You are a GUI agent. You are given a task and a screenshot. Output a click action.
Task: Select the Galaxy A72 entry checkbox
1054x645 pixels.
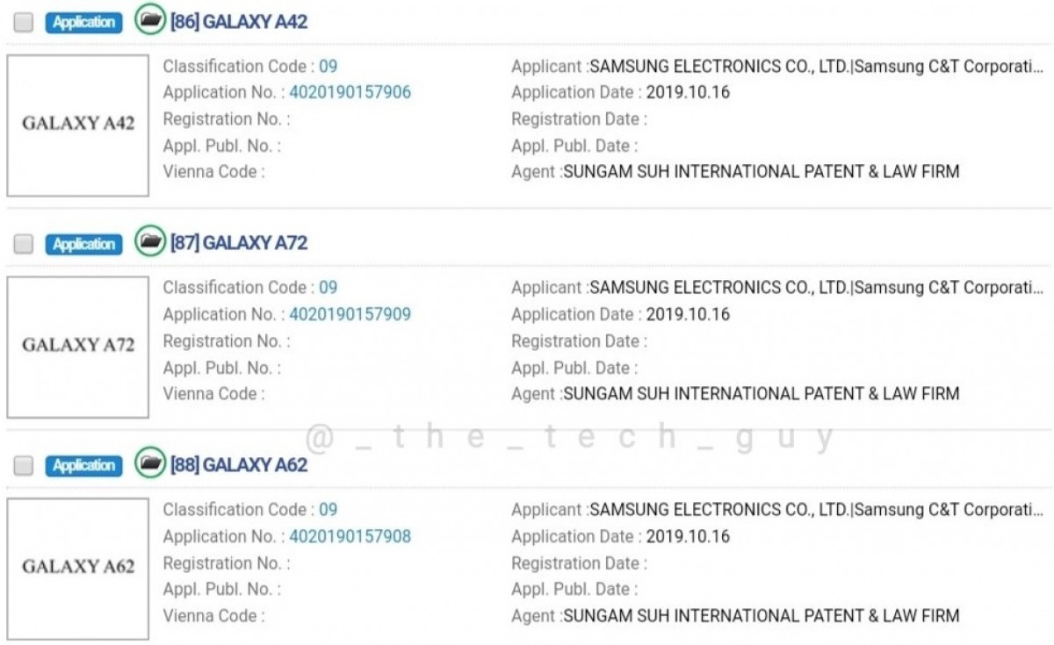24,244
